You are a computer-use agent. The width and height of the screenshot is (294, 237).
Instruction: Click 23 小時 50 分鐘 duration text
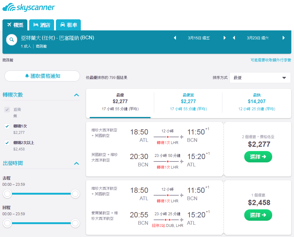pyautogui.click(x=167, y=156)
